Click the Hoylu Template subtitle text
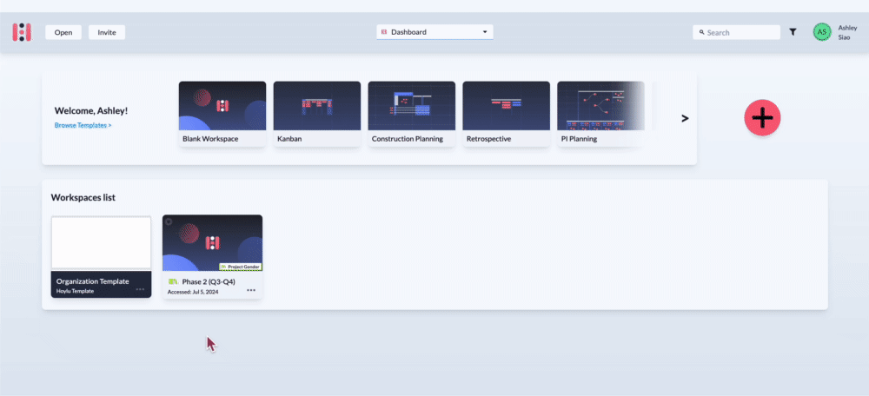The height and width of the screenshot is (396, 869). pos(76,291)
